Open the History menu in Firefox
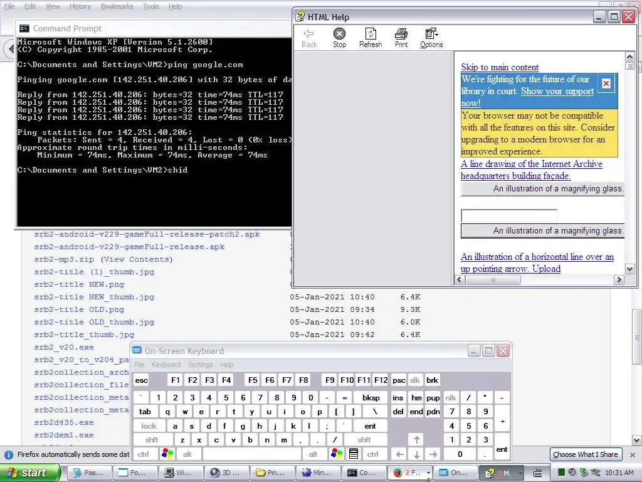The height and width of the screenshot is (482, 642). coord(80,6)
